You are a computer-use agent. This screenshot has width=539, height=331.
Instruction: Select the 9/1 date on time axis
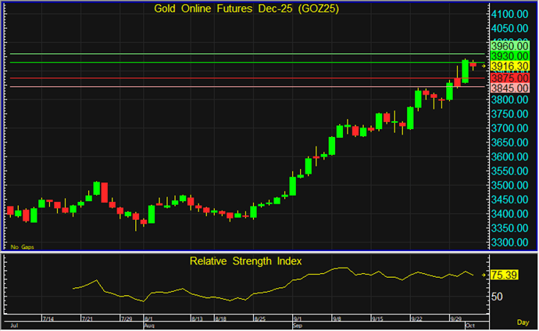[x=298, y=319]
